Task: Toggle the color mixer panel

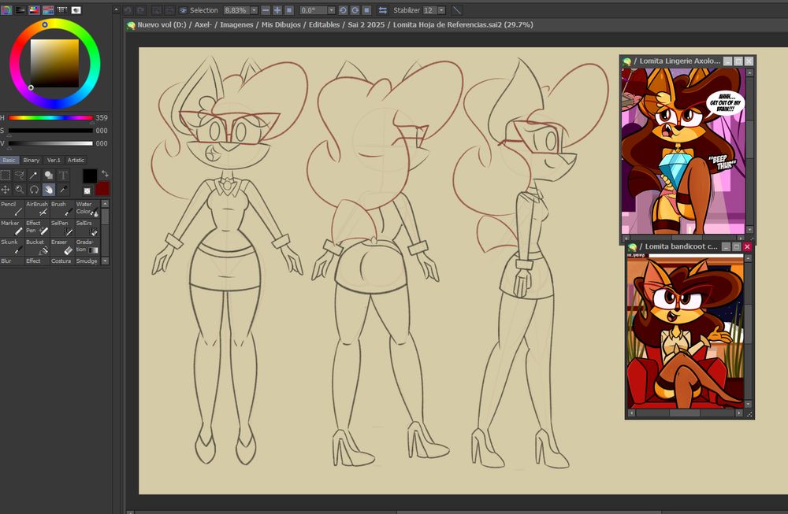Action: pyautogui.click(x=48, y=9)
